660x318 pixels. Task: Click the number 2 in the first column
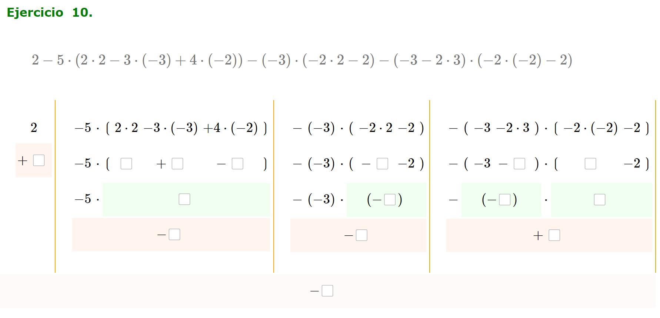34,128
